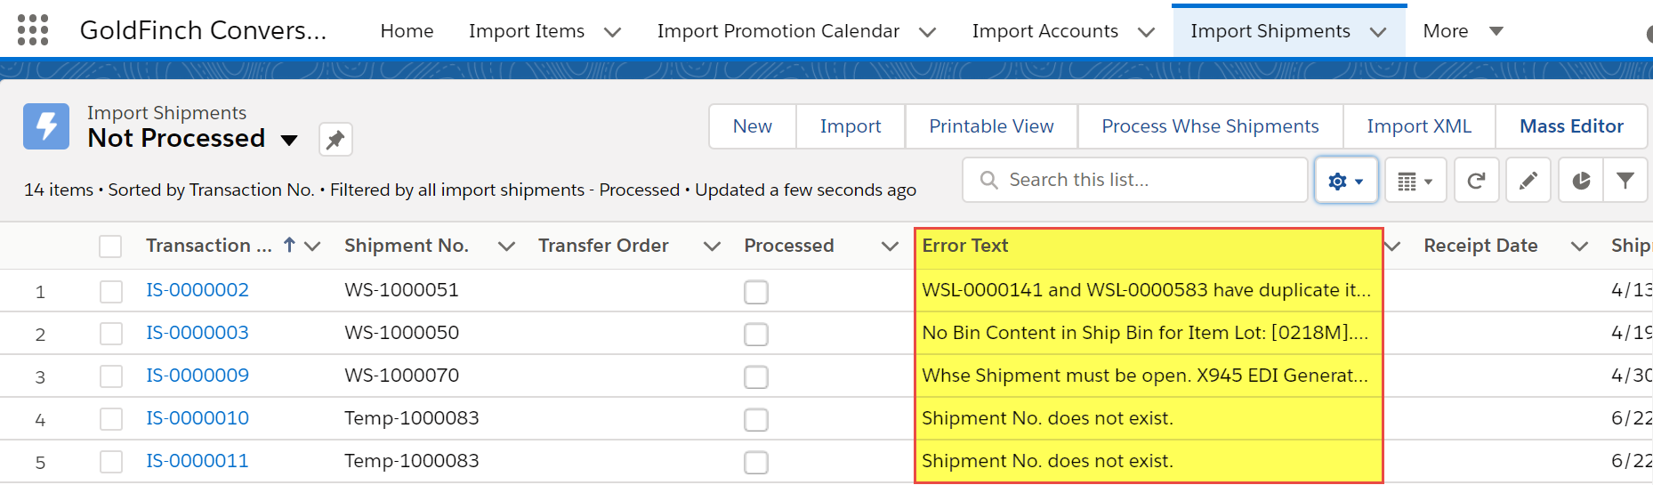The width and height of the screenshot is (1653, 485).
Task: Show charts with the pie chart icon
Action: point(1581,181)
